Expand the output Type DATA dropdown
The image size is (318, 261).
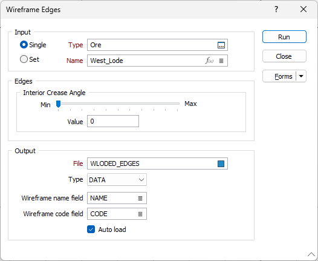coord(117,180)
